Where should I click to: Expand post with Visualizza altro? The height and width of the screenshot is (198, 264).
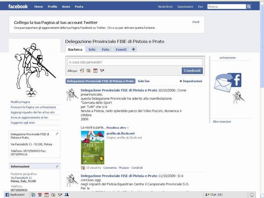(117, 128)
